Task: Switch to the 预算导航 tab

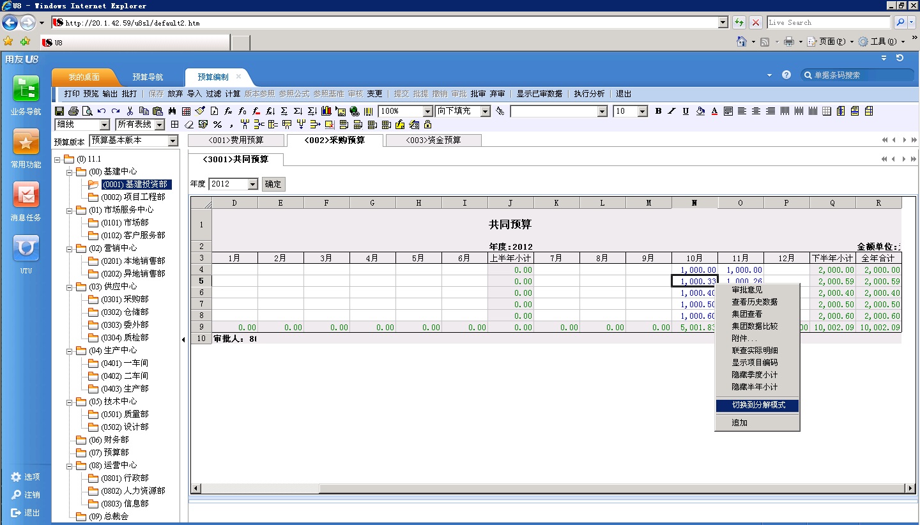Action: [148, 77]
